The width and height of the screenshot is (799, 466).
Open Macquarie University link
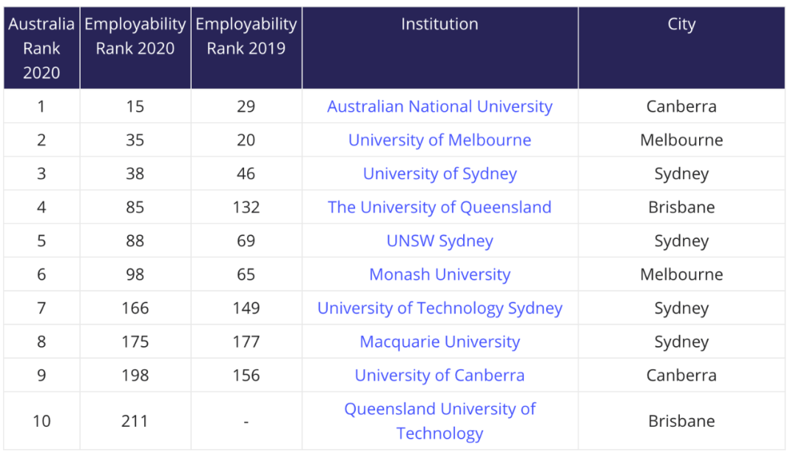(x=439, y=342)
